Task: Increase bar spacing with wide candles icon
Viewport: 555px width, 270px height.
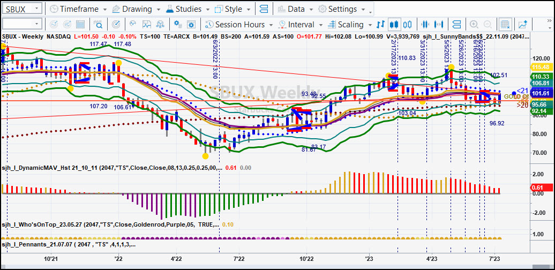Action: click(x=439, y=25)
